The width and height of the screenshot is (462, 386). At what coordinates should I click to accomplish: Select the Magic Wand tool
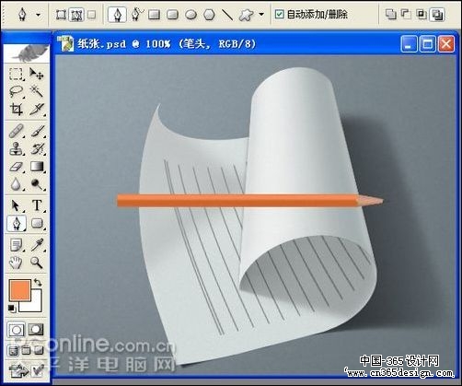(37, 91)
